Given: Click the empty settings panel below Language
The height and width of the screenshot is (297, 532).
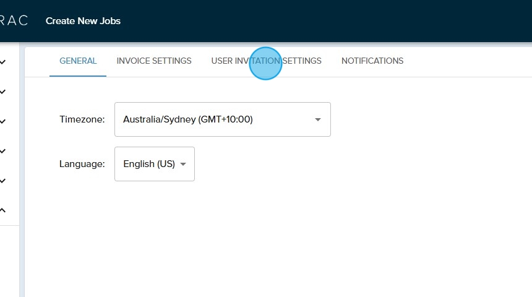Looking at the screenshot, I should click(278, 241).
